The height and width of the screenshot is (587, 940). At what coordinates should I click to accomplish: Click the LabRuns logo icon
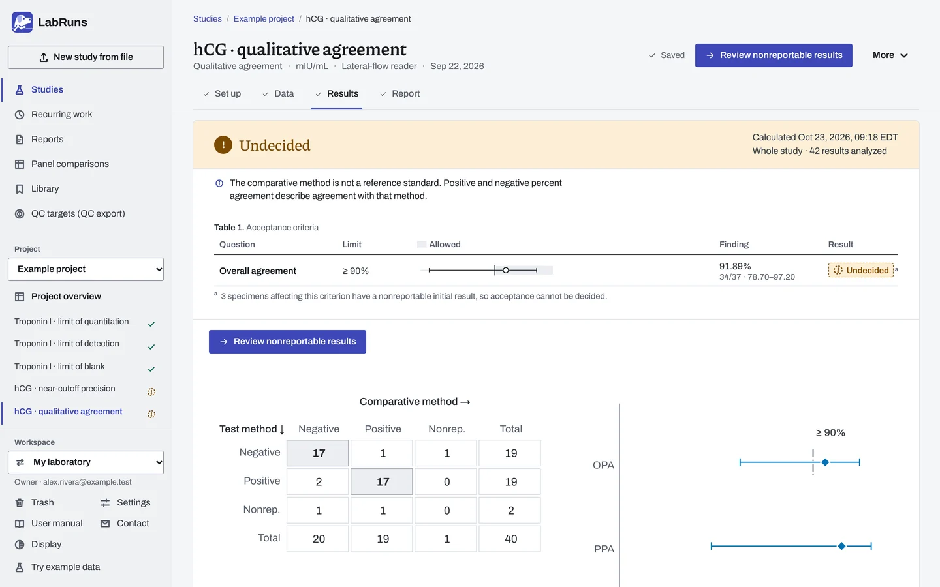[x=22, y=22]
